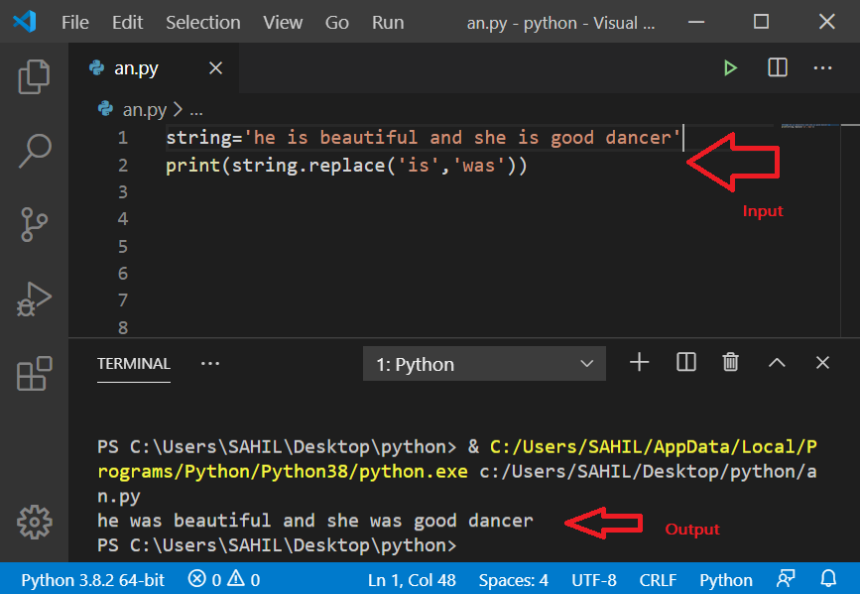
Task: Open the Explorer view in activity bar
Action: (34, 76)
